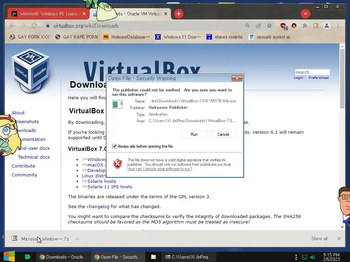Viewport: 350px width, 262px height.
Task: Click Cancel in the Security Warning dialog
Action: pyautogui.click(x=223, y=134)
